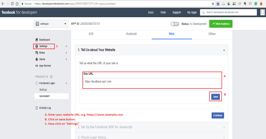Click the Status: In Development text
The image size is (266, 139).
[x=194, y=24]
